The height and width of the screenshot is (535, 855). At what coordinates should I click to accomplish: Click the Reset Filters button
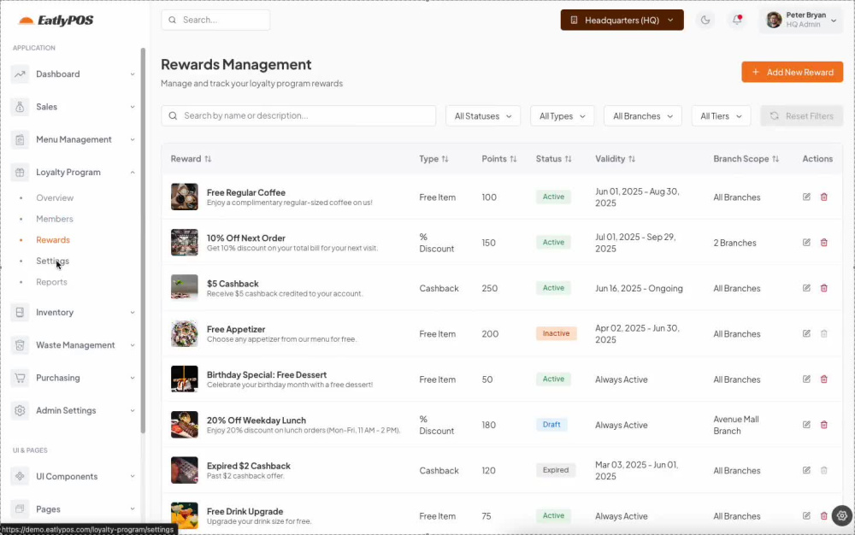coord(802,116)
